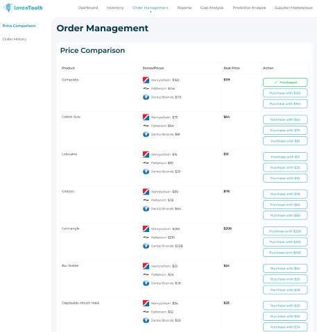
Task: Click Patterson logo in Carpool row
Action: pyautogui.click(x=146, y=200)
